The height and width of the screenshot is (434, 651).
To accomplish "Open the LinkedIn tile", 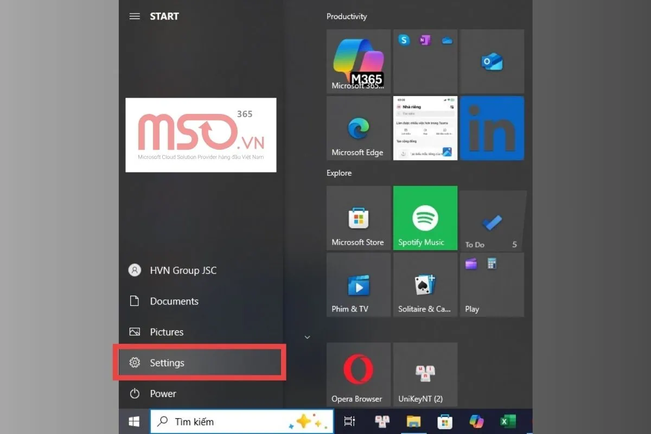I will (492, 128).
